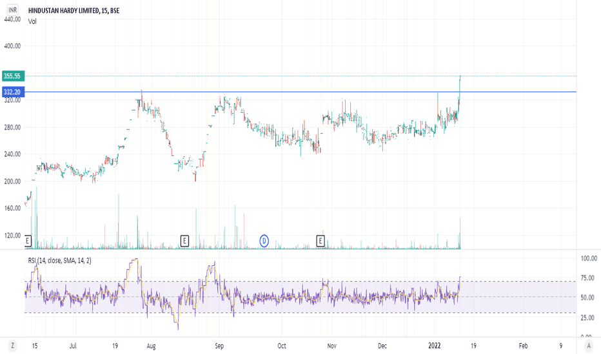Select the 355.55 current price label
Viewport: 601px width, 354px height.
point(13,76)
